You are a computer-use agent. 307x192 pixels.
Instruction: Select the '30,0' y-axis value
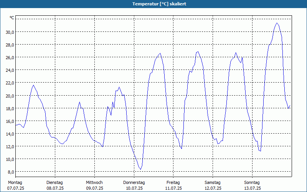pyautogui.click(x=10, y=32)
